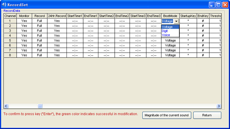Click StartTime1 cell for channel 2

pyautogui.click(x=75, y=26)
